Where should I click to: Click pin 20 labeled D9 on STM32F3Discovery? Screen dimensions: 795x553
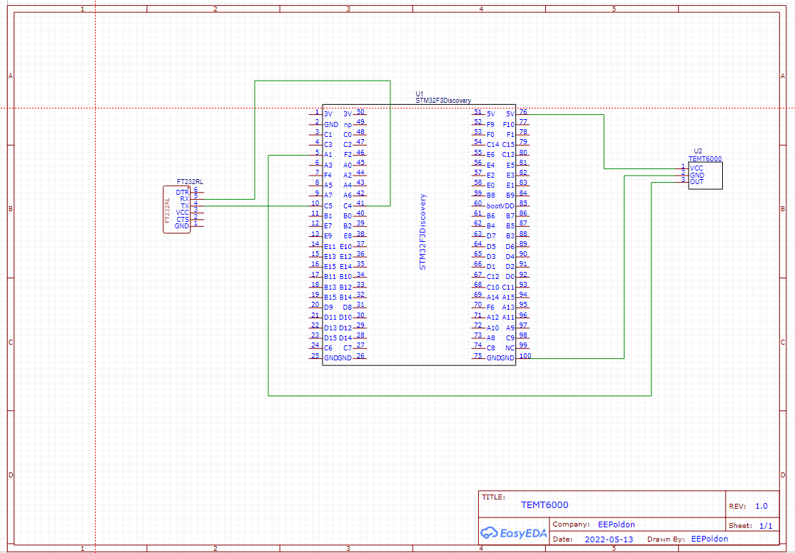316,307
